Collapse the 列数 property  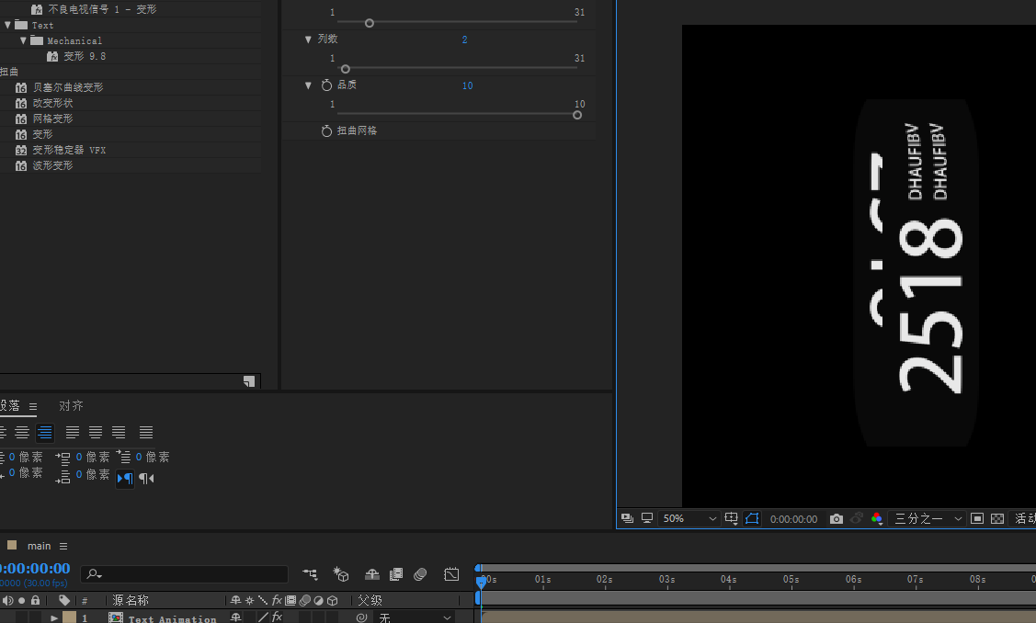[x=308, y=39]
